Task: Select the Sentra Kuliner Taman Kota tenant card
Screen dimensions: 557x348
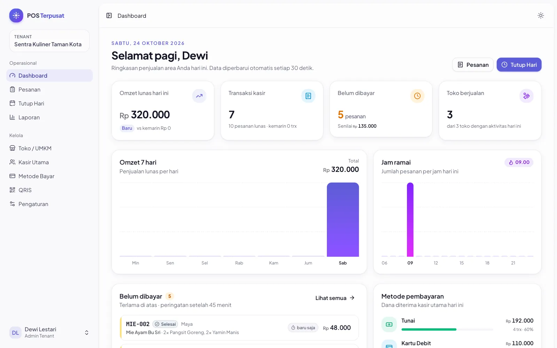Action: [x=49, y=41]
